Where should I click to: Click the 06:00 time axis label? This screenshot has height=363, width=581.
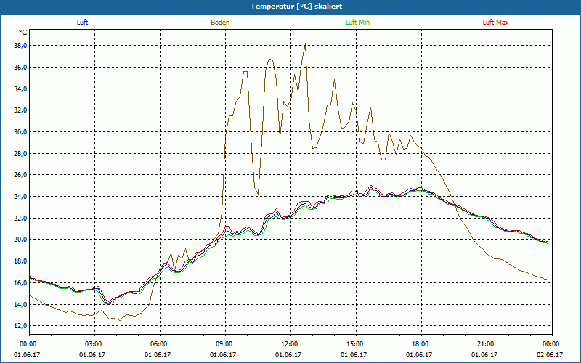point(160,344)
